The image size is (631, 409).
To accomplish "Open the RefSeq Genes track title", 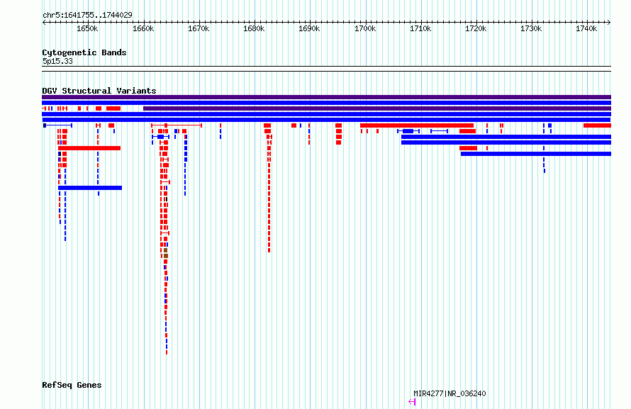I will point(72,386).
